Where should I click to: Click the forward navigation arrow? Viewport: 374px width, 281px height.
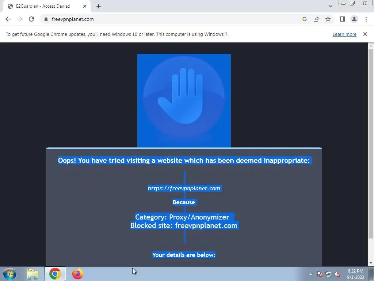[20, 19]
